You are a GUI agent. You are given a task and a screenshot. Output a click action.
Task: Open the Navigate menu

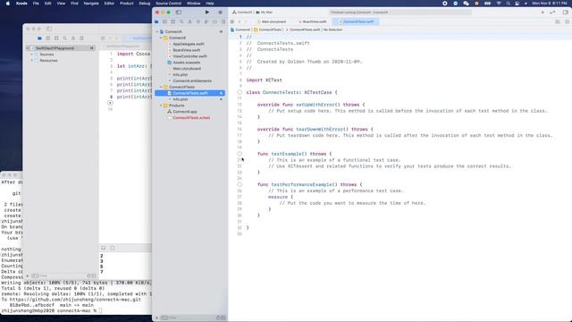(91, 4)
